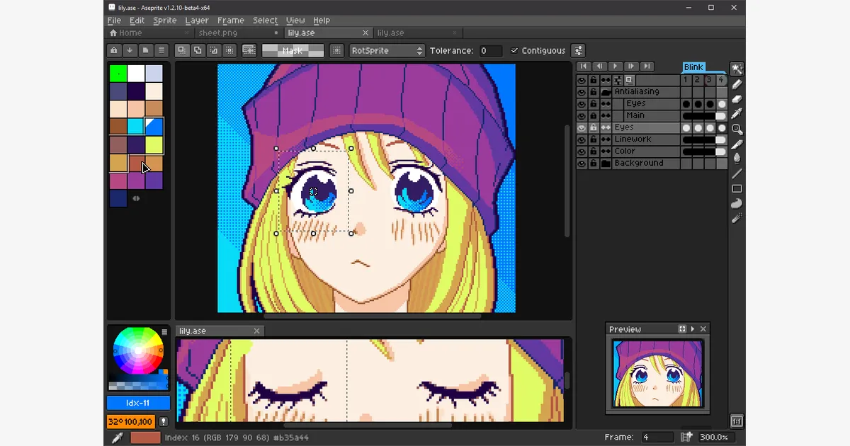This screenshot has height=446, width=850.
Task: Select frame 2 header in timeline
Action: click(698, 80)
